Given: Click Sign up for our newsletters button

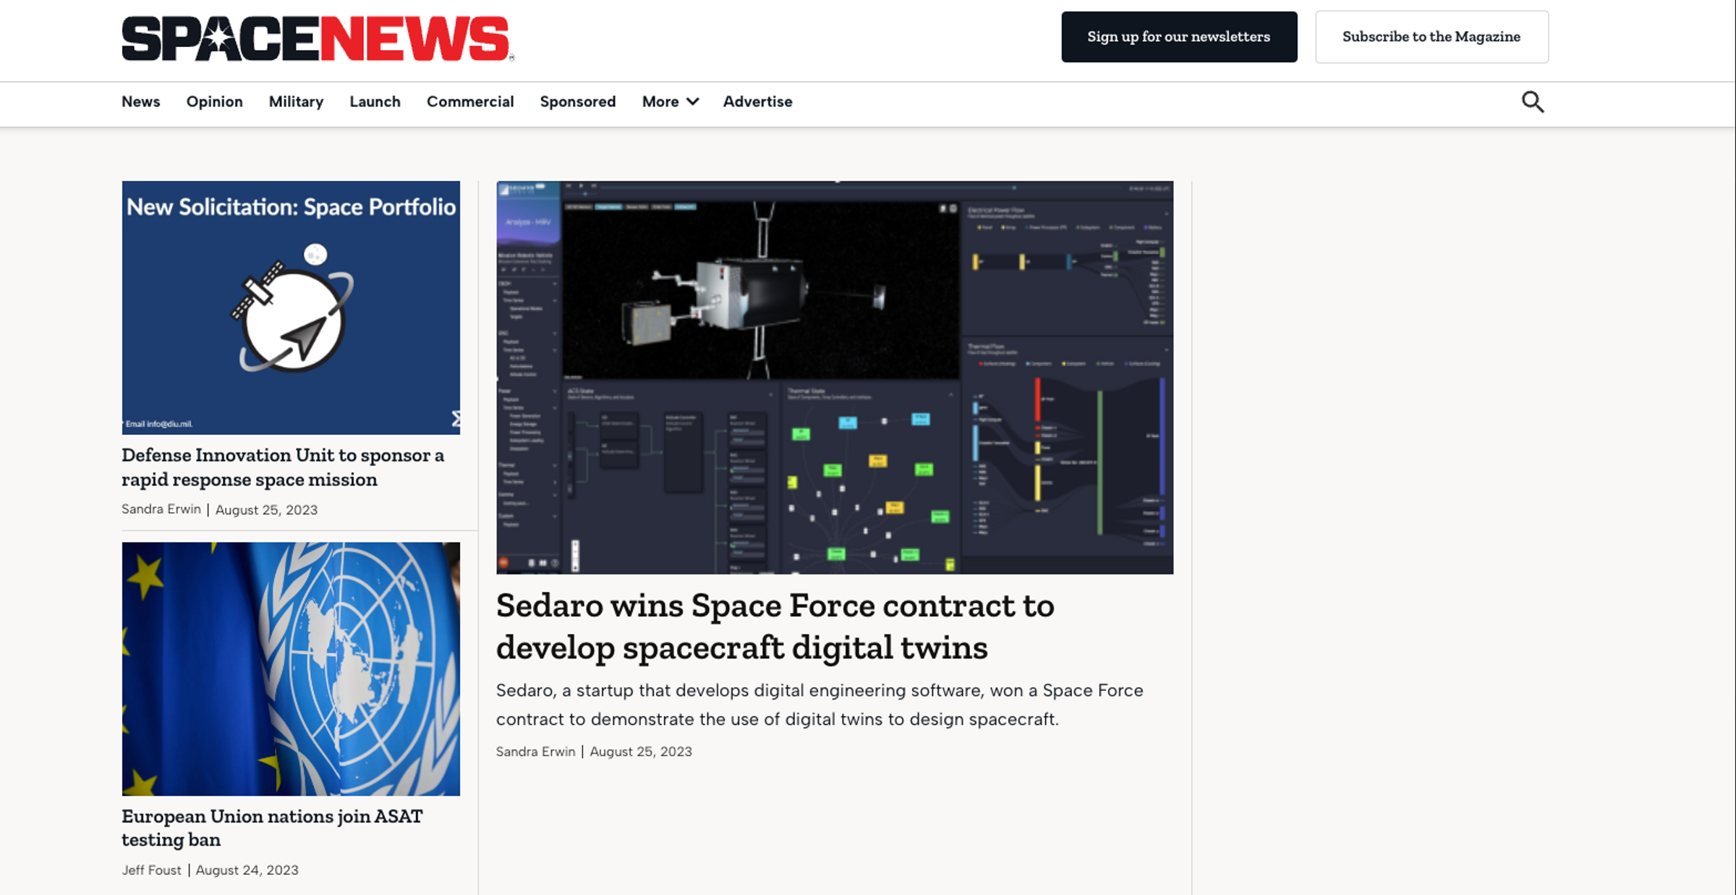Looking at the screenshot, I should pos(1179,37).
